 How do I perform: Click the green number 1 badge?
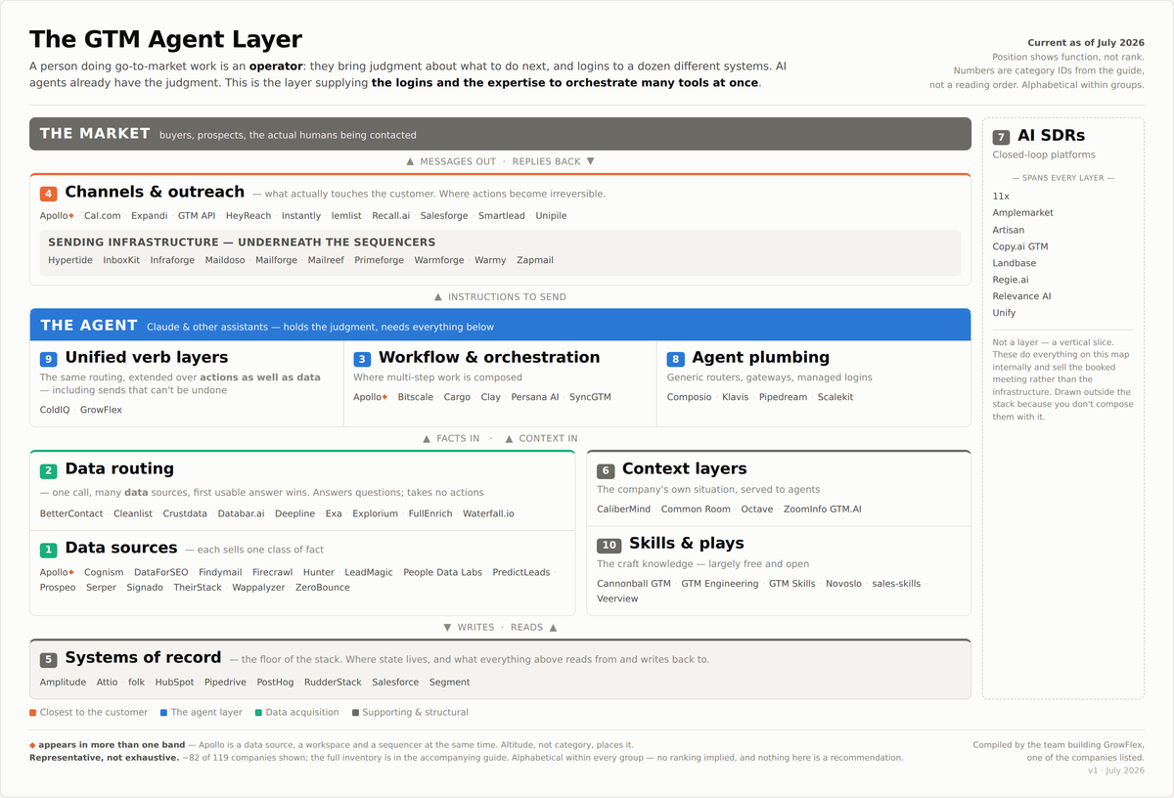(x=49, y=550)
